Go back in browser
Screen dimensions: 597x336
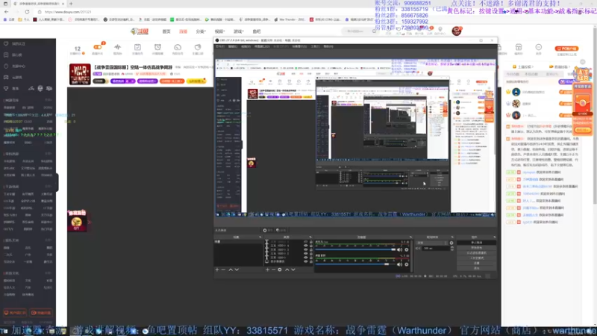[7, 12]
